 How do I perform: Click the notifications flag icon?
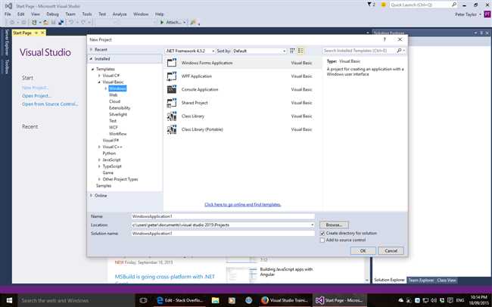coord(371,5)
